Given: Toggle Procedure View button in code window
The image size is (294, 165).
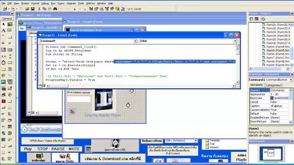Looking at the screenshot, I should point(40,86).
